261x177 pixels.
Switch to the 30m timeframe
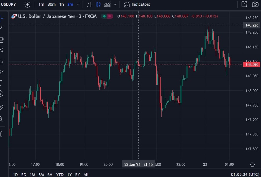52,4
